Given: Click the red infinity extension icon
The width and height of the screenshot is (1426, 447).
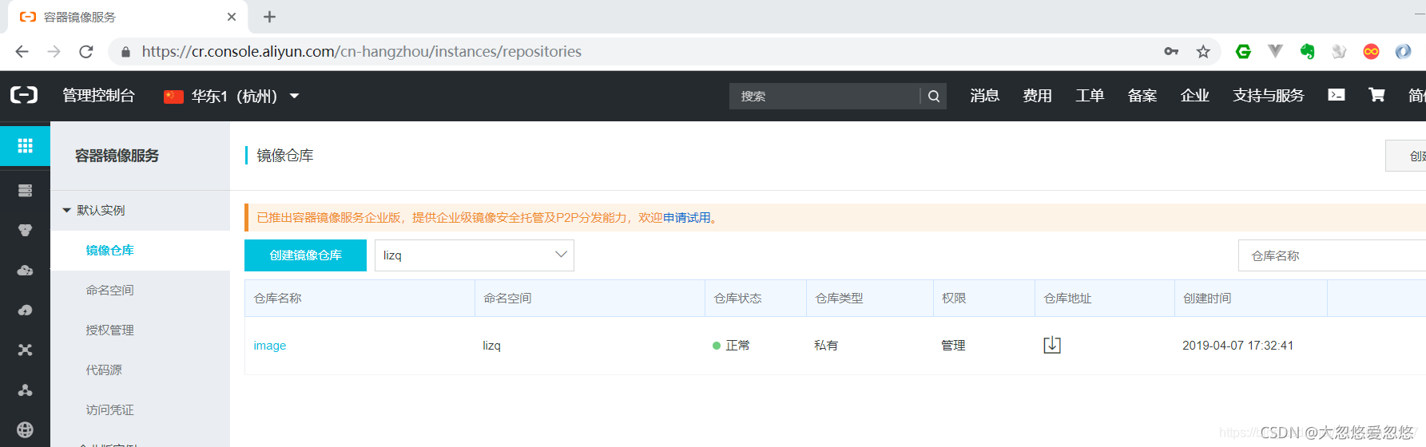Looking at the screenshot, I should pos(1371,52).
